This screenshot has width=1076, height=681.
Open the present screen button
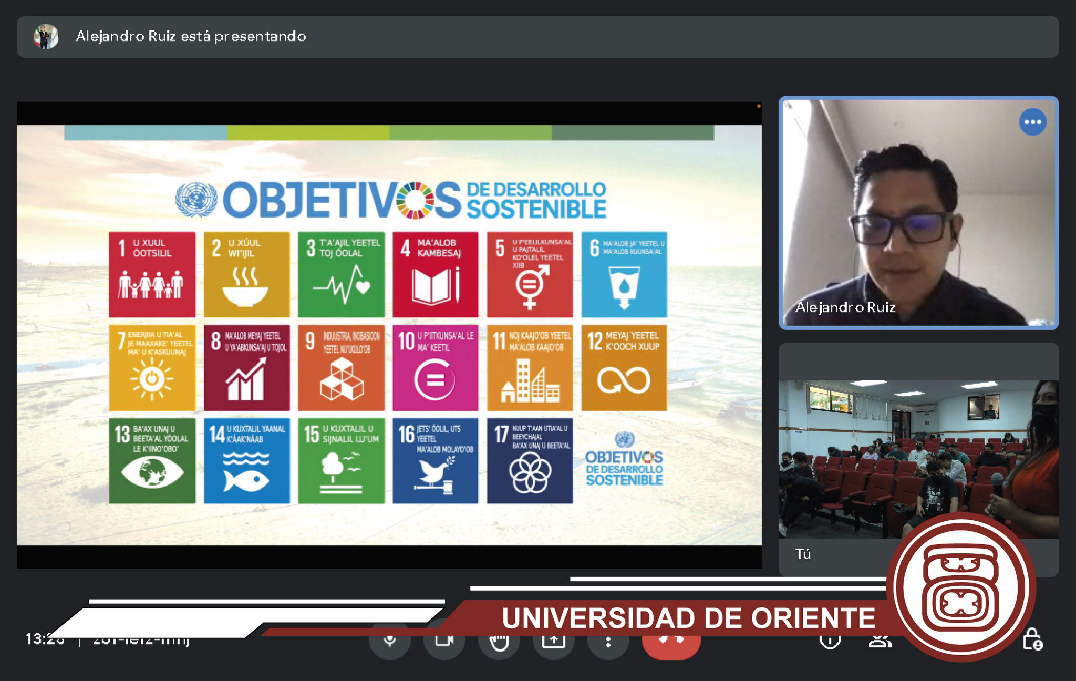tap(554, 641)
